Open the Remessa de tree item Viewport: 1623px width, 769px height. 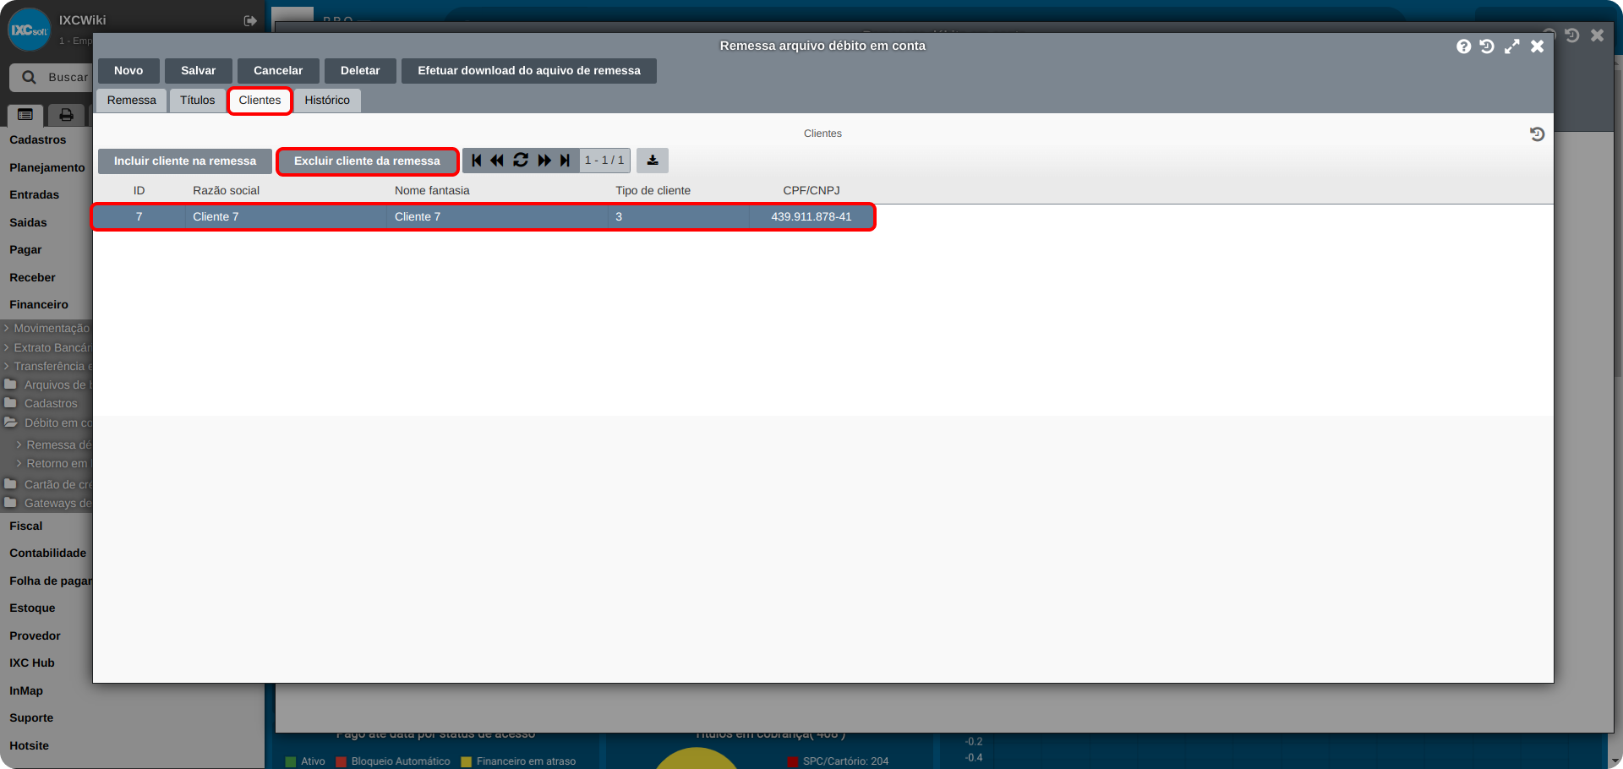[53, 445]
